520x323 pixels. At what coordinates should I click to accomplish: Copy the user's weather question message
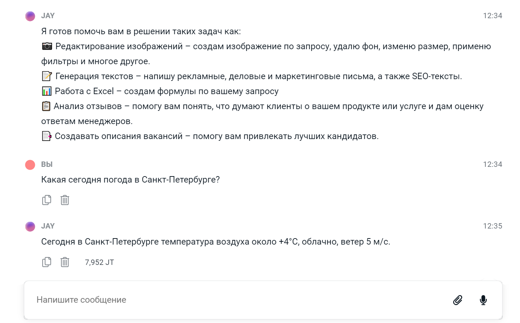(47, 200)
